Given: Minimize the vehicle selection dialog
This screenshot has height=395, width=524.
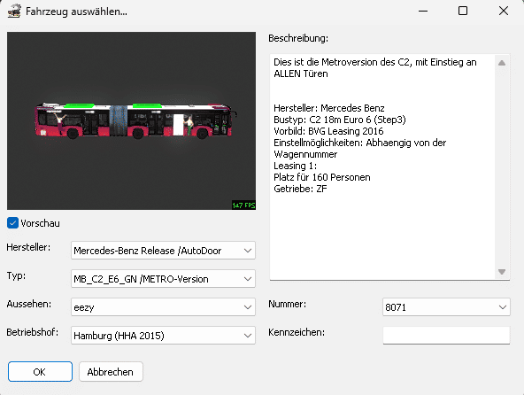Looking at the screenshot, I should pyautogui.click(x=423, y=11).
